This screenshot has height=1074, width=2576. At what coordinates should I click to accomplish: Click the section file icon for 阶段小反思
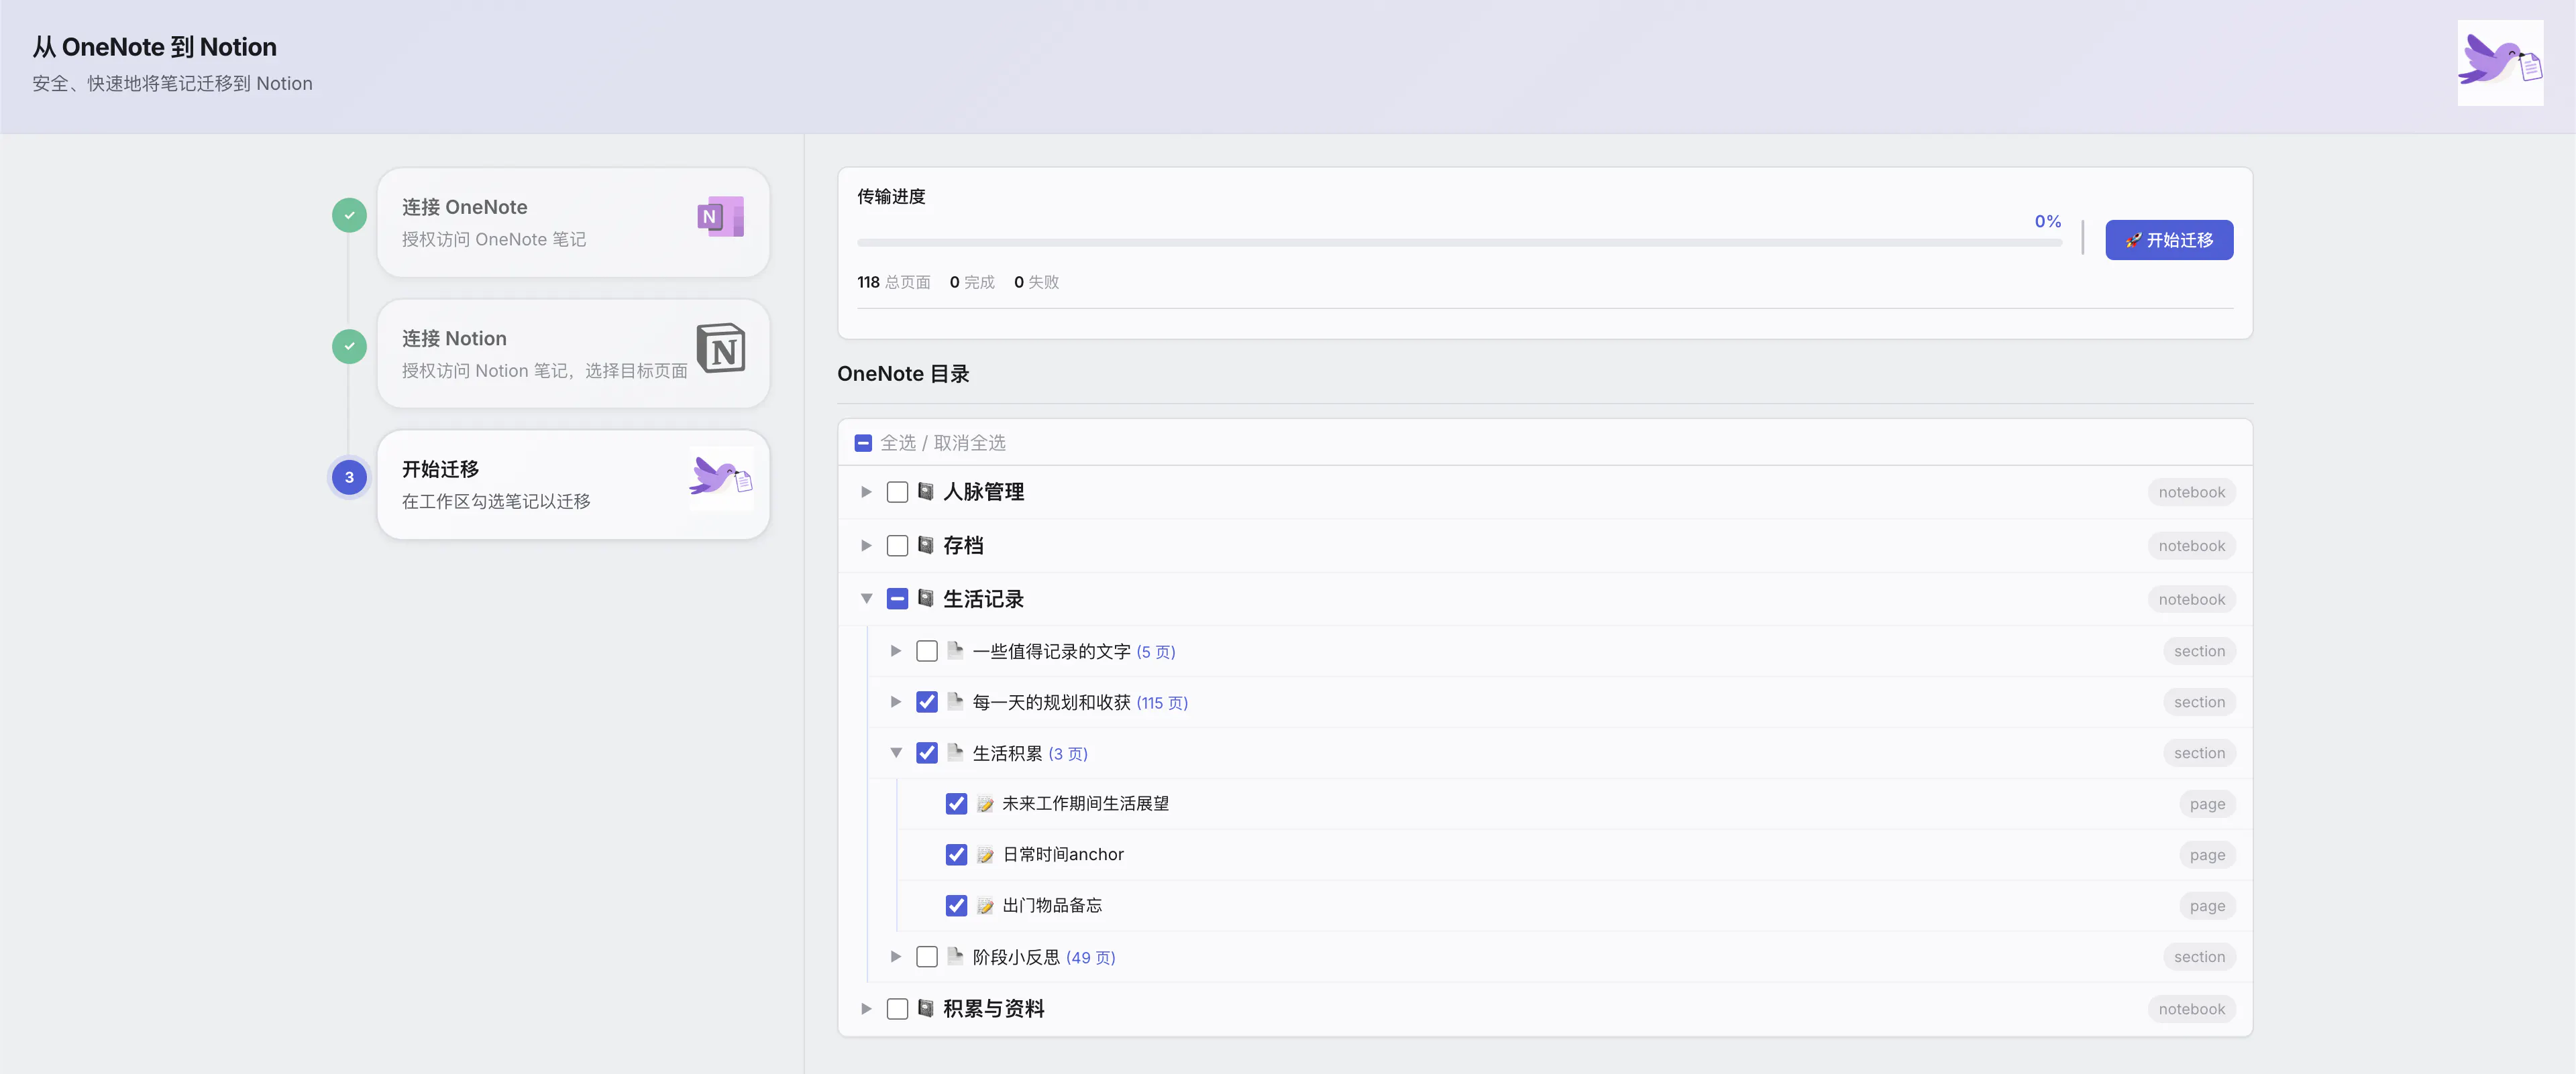955,956
